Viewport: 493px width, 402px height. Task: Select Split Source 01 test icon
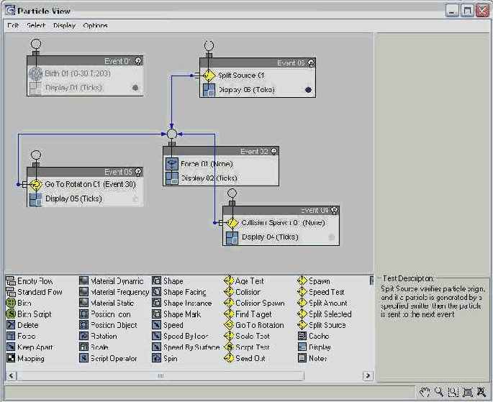(x=208, y=76)
